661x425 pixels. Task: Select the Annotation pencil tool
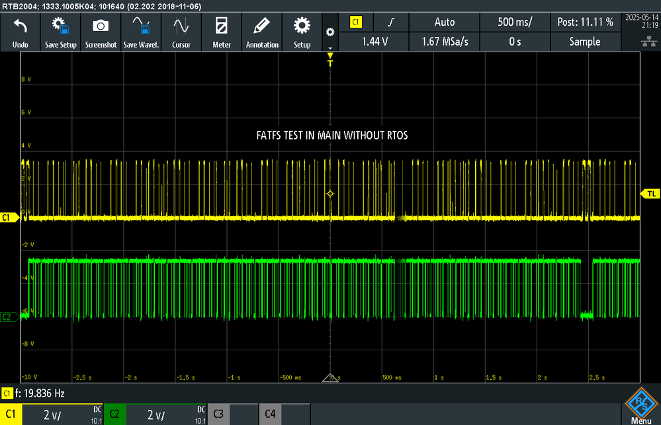click(x=262, y=32)
